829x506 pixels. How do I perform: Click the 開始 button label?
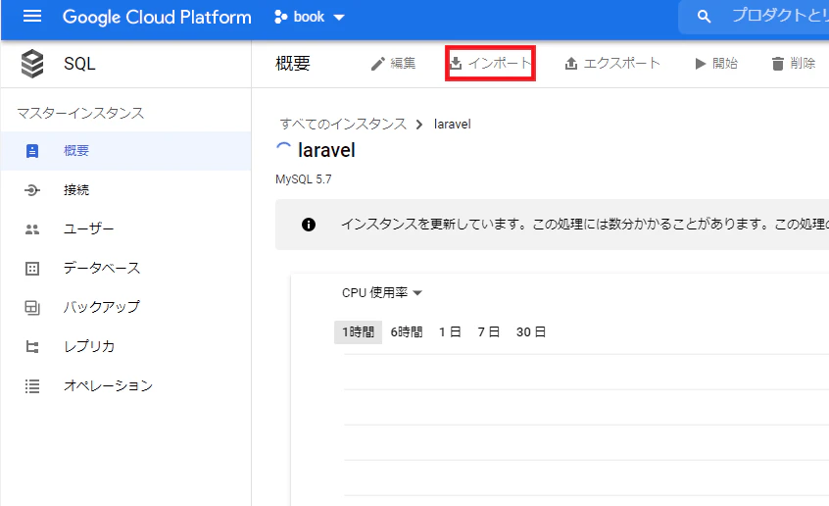[725, 64]
